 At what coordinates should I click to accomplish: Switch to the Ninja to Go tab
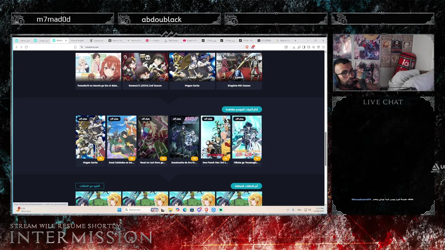(283, 41)
